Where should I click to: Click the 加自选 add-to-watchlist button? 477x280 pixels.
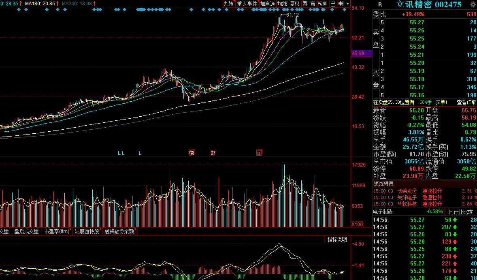(267, 4)
